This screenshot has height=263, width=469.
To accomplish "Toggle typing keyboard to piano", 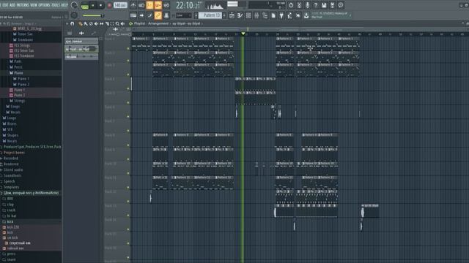I will (x=133, y=15).
